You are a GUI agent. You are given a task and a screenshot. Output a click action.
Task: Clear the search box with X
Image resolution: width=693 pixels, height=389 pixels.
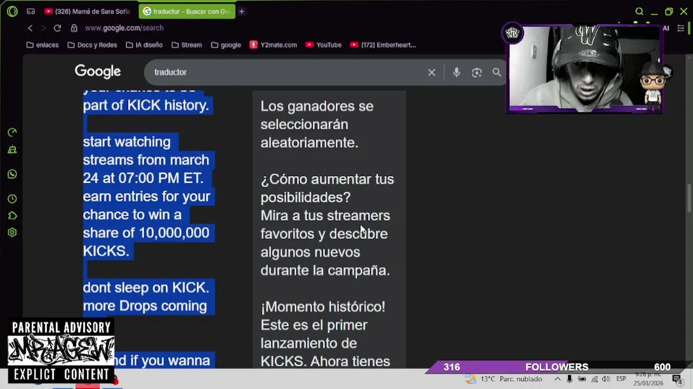pos(432,72)
